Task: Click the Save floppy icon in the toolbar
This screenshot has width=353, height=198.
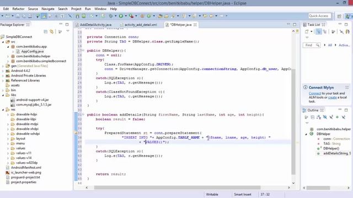Action: click(18, 16)
